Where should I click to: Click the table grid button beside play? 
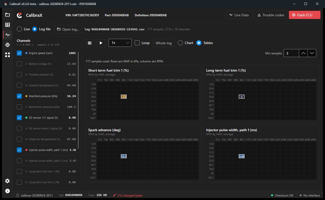point(90,43)
